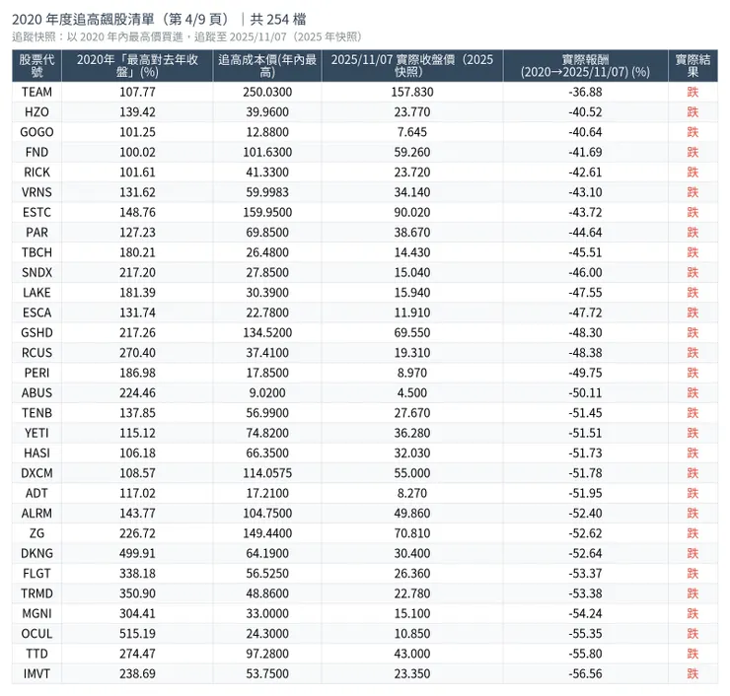Select the ESCA stock symbol
This screenshot has width=730, height=696.
tap(36, 313)
